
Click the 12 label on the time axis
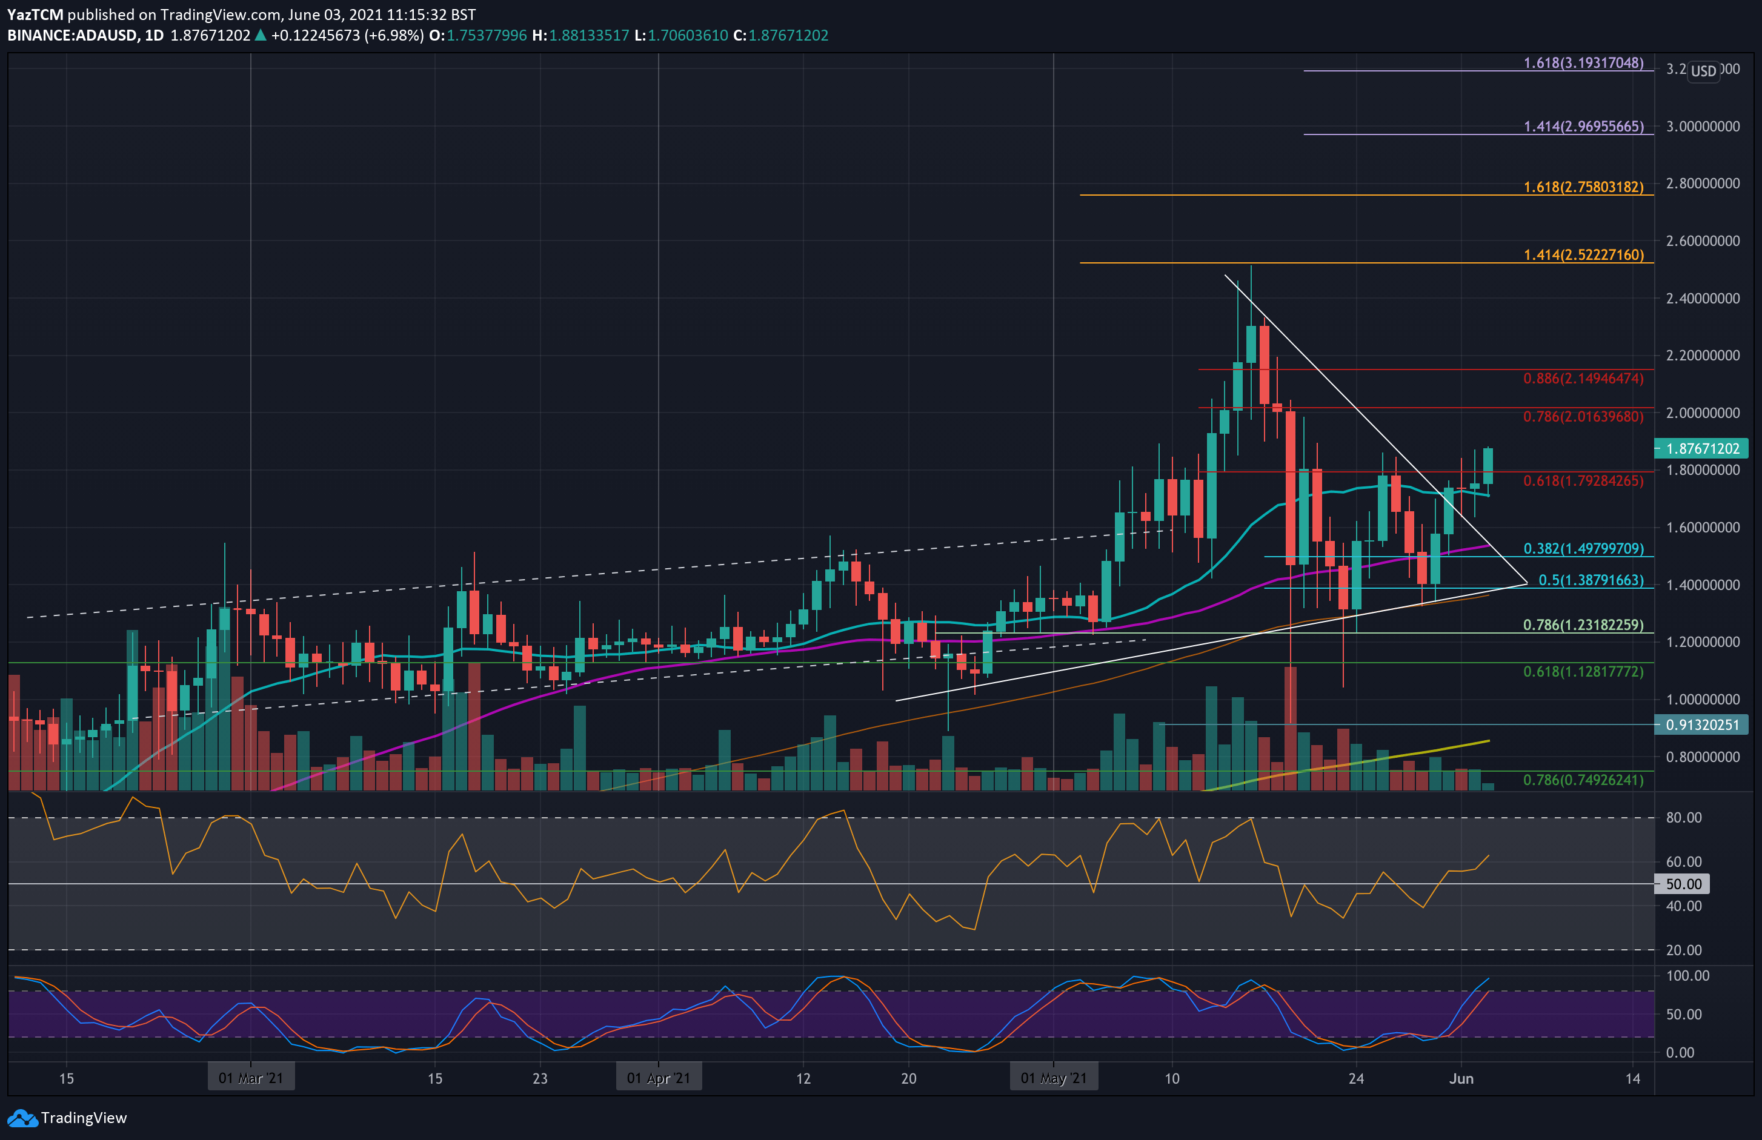coord(803,1079)
